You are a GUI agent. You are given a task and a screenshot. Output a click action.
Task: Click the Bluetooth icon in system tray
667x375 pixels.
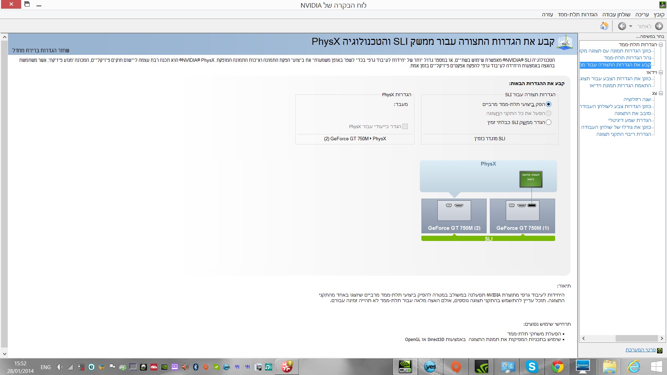196,367
